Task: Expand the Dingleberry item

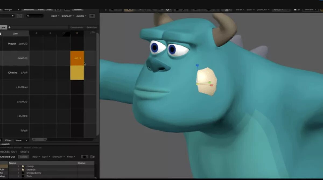Action: 19,173
